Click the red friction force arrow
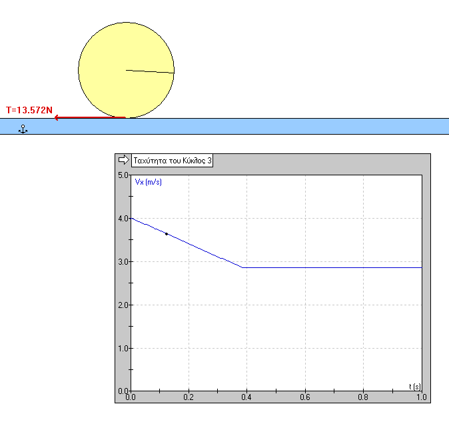 click(90, 117)
